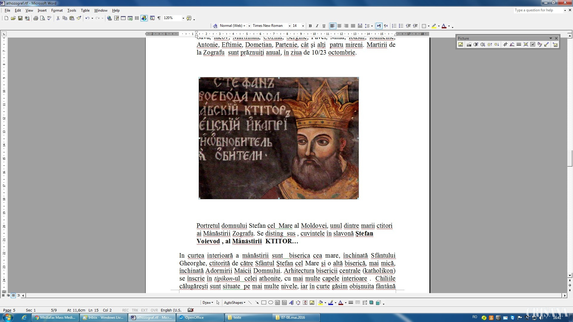The image size is (573, 322).
Task: Click the Insert Picture icon in Picture toolbar
Action: [x=461, y=45]
